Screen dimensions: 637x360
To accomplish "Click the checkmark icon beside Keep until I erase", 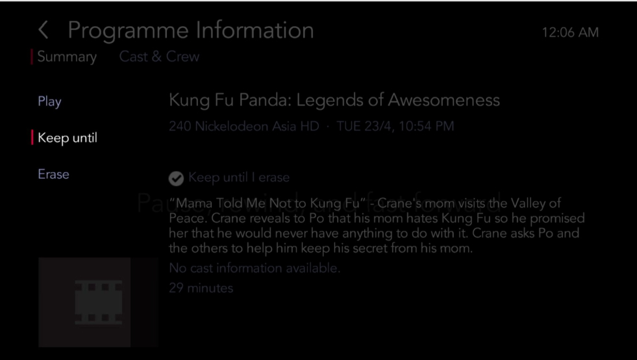I will [176, 178].
